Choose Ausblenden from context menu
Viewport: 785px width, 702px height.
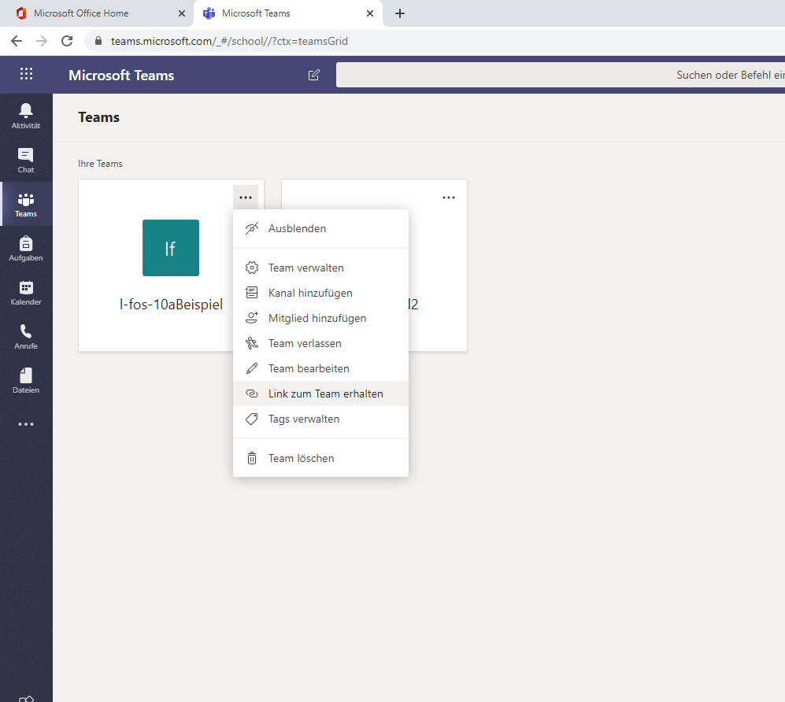(x=321, y=229)
